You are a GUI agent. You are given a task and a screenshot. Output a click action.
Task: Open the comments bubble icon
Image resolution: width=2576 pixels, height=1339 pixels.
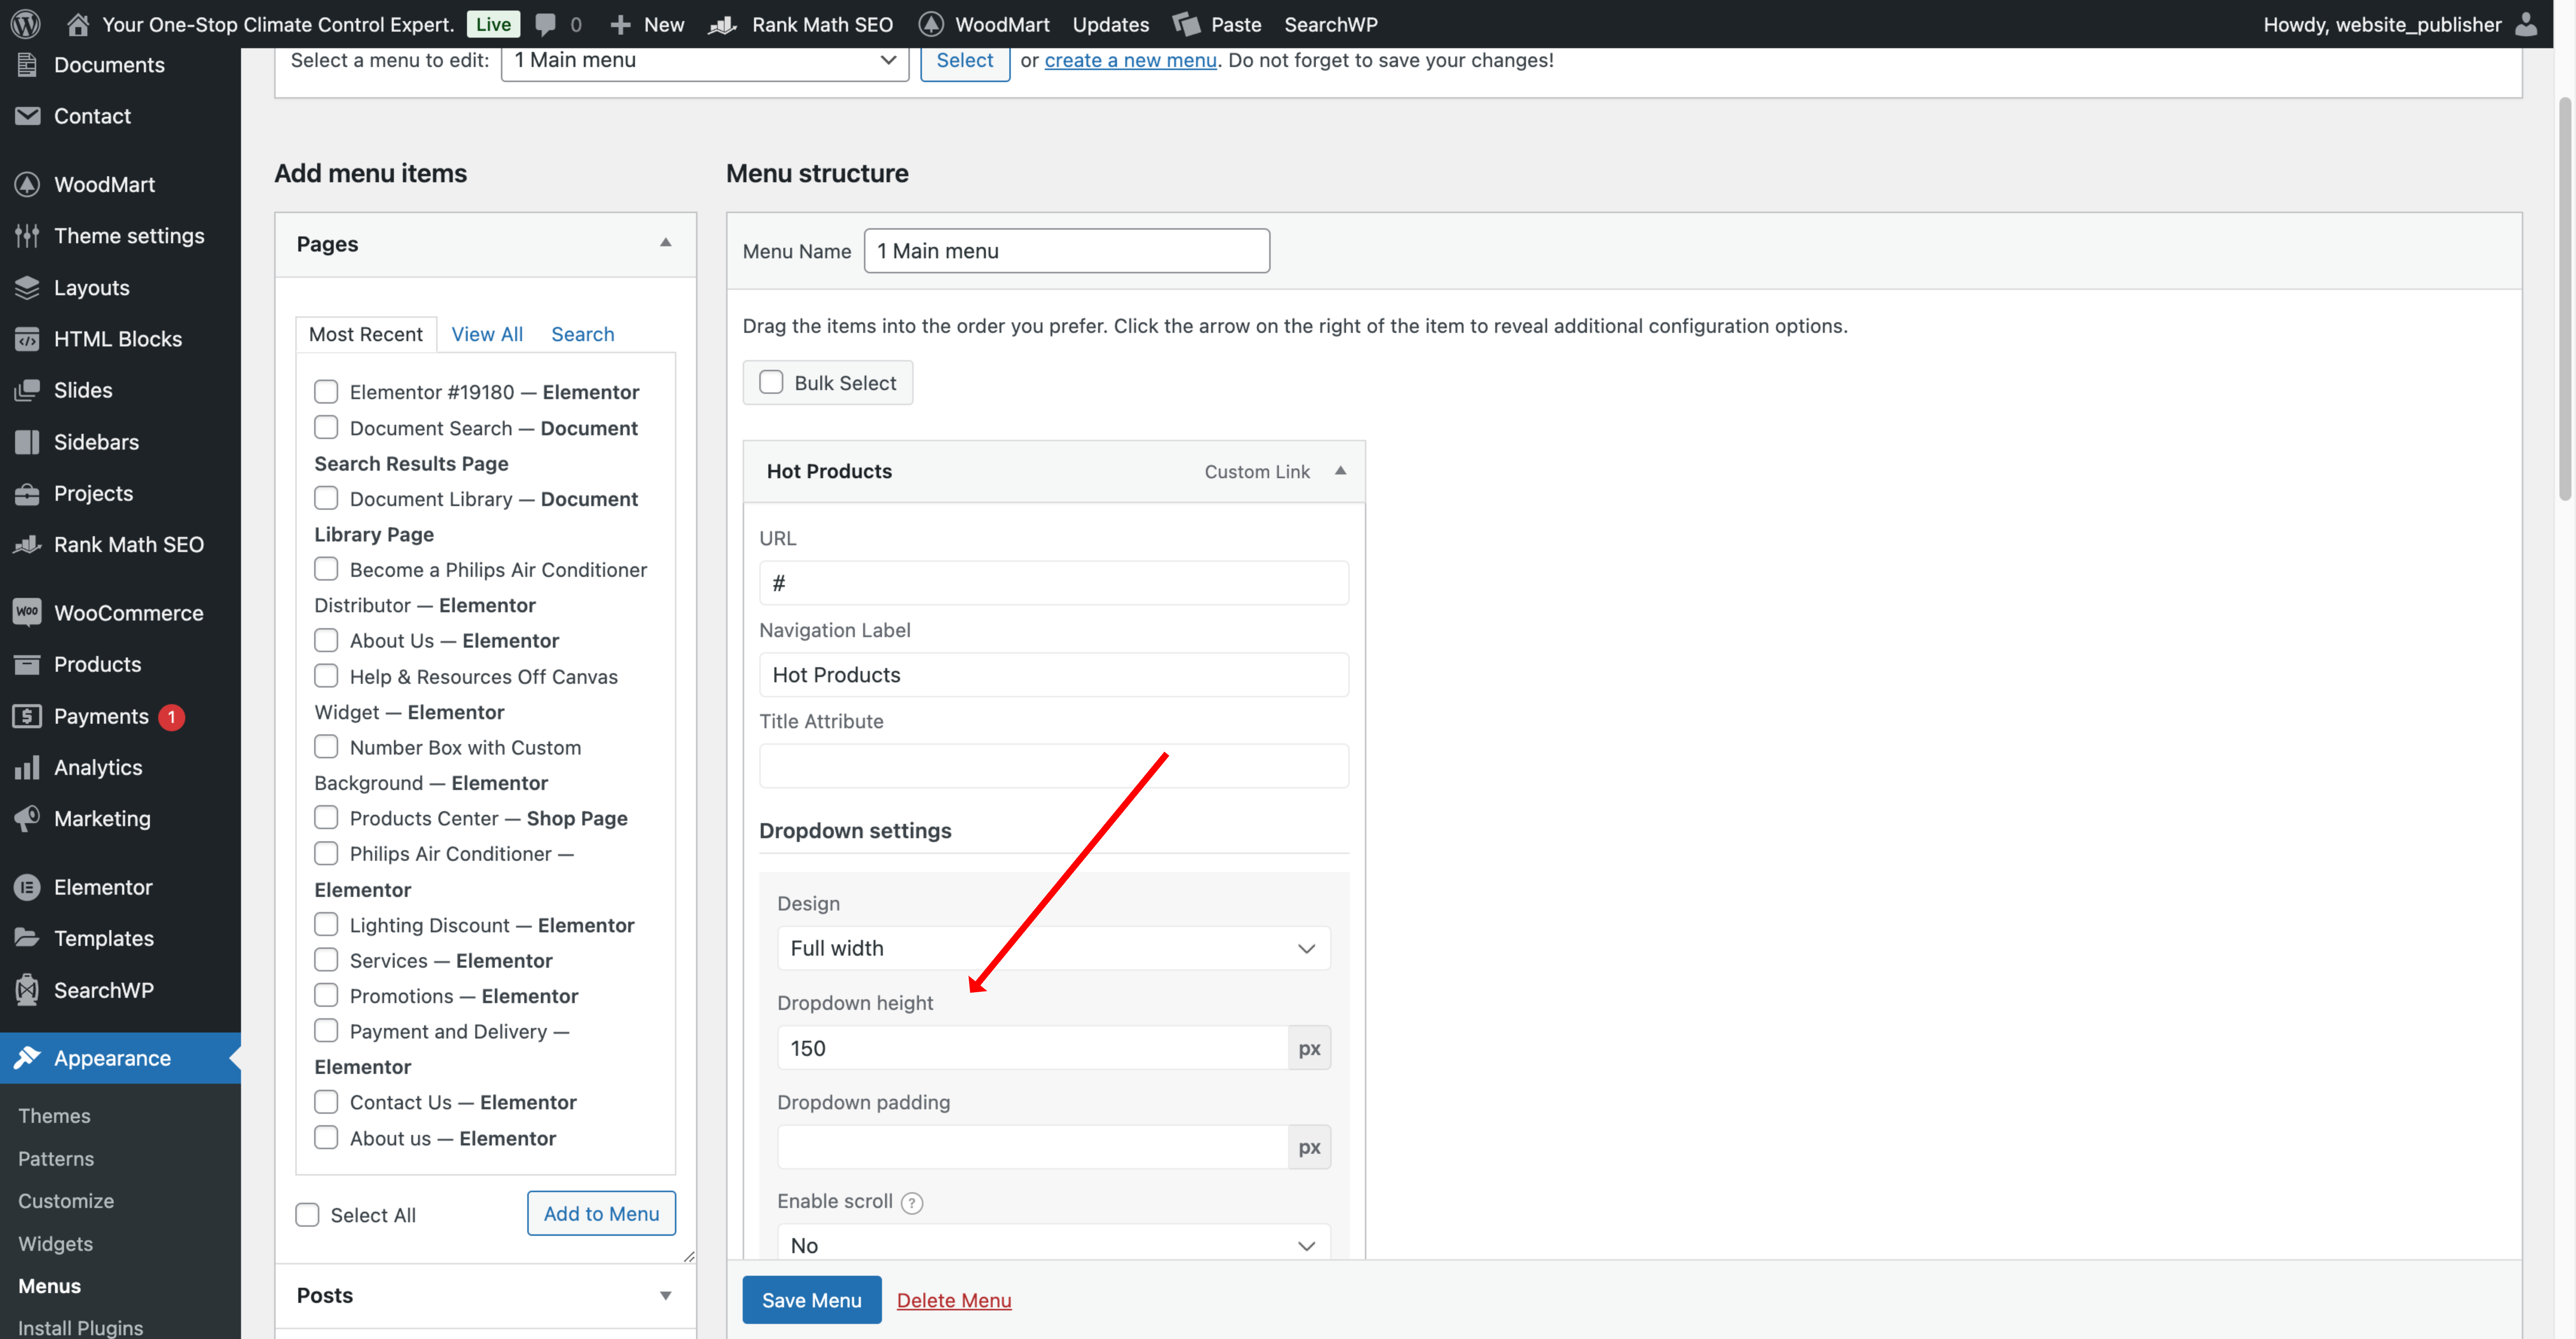point(545,24)
